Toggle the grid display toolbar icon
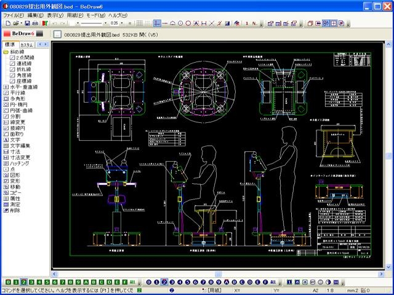This screenshot has height=295, width=394. pos(140,23)
